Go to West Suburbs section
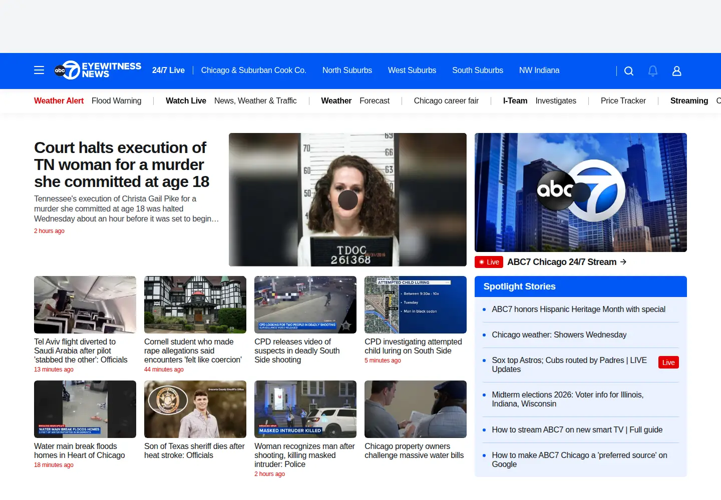 (x=412, y=70)
